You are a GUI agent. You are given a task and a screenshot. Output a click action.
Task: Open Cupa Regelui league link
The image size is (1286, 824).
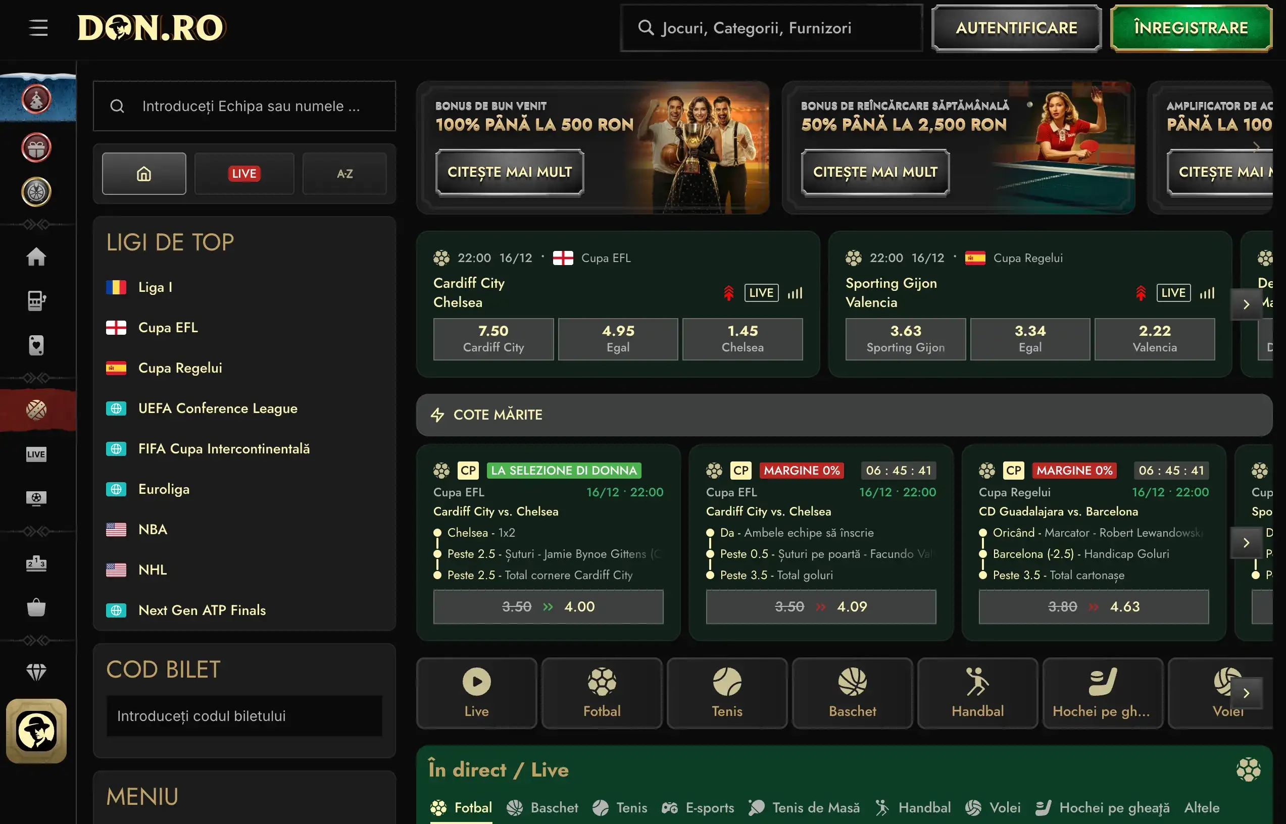[180, 368]
